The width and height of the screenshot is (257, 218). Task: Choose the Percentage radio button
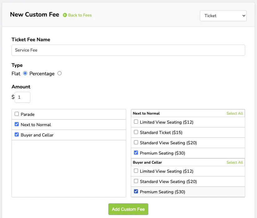60,73
